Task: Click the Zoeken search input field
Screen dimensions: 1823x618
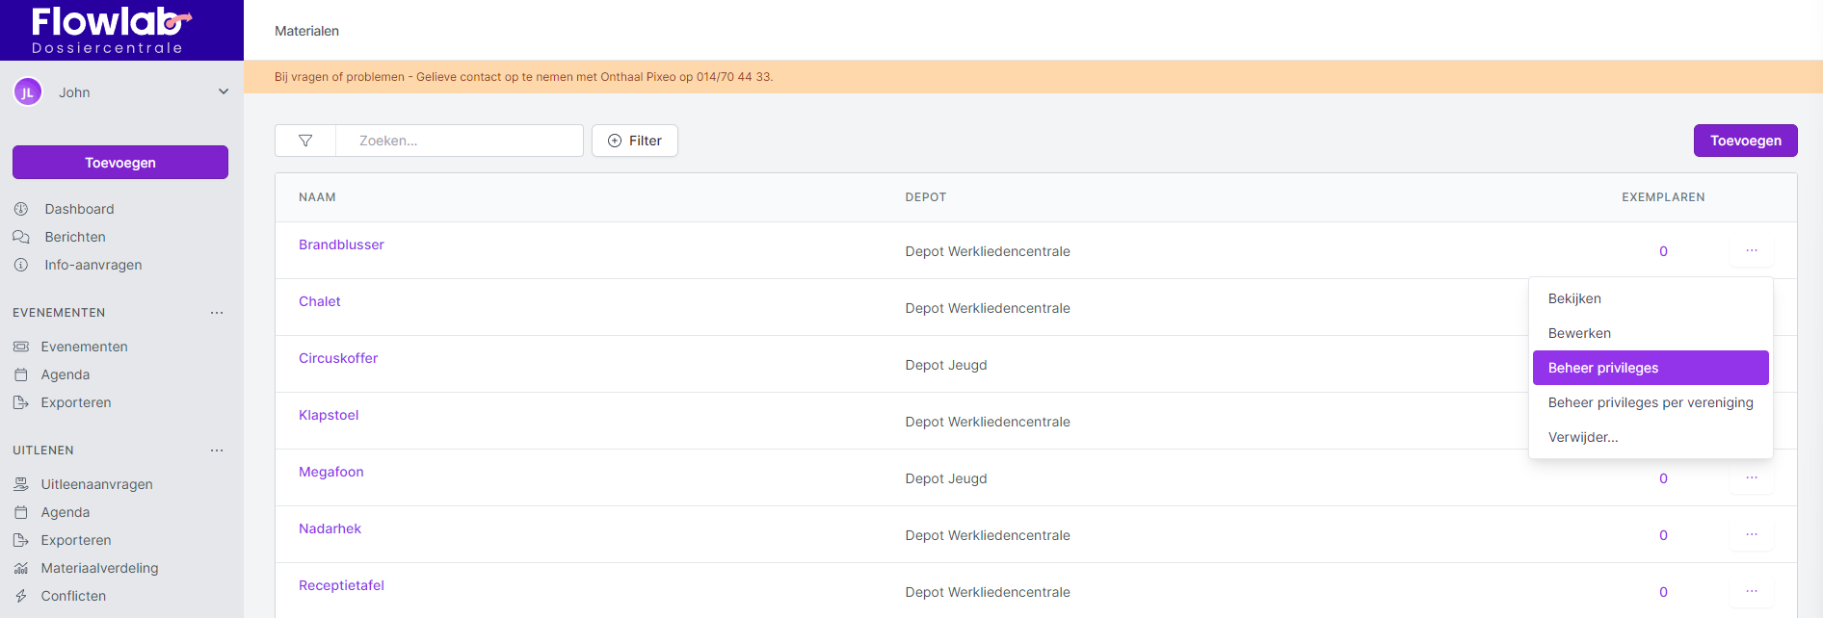Action: click(x=460, y=141)
